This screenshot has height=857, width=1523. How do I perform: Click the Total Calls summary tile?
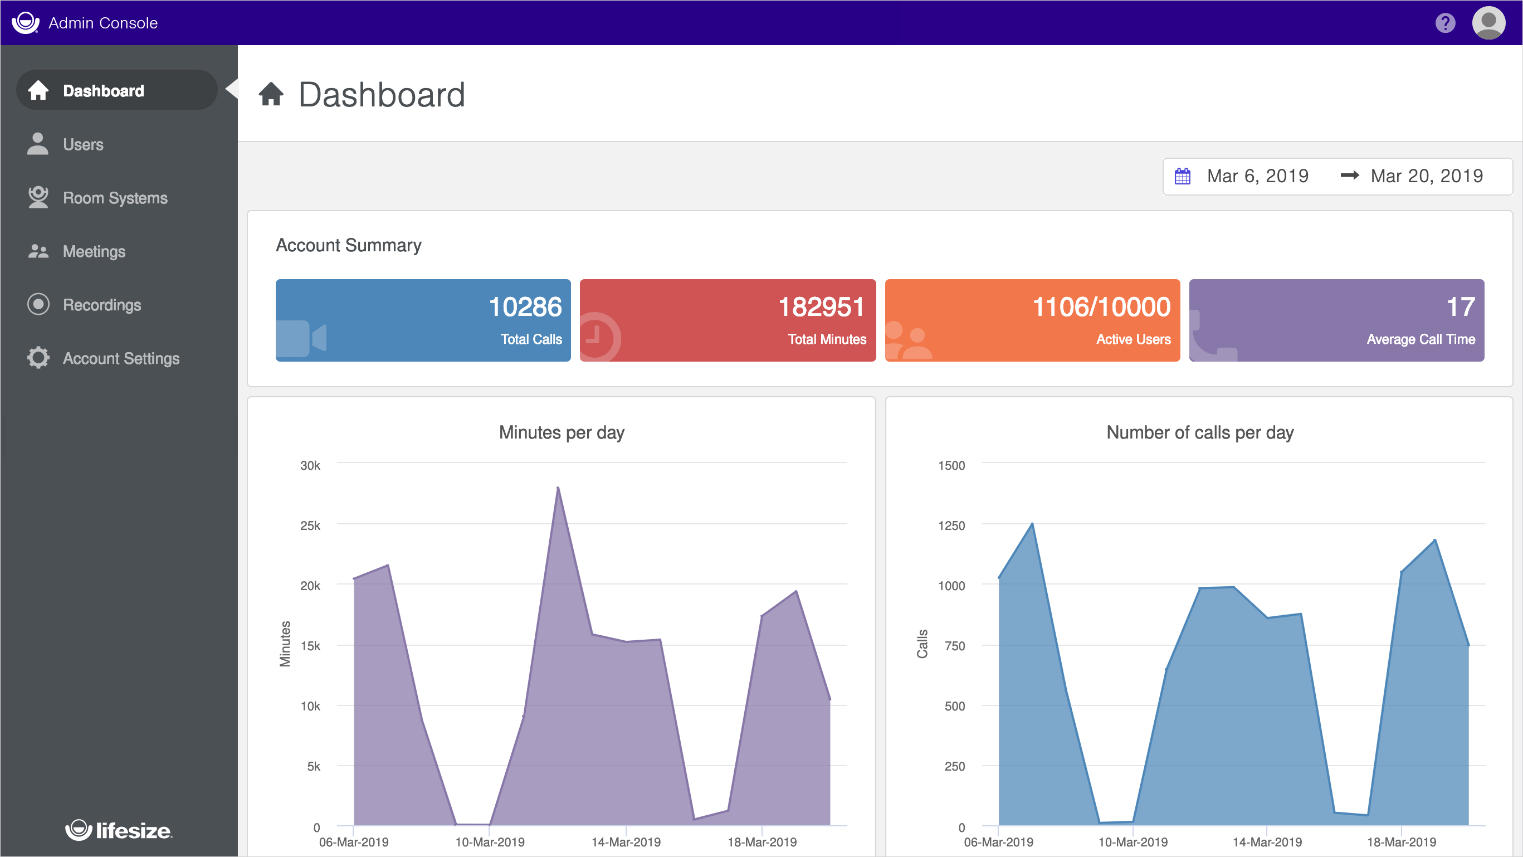423,320
